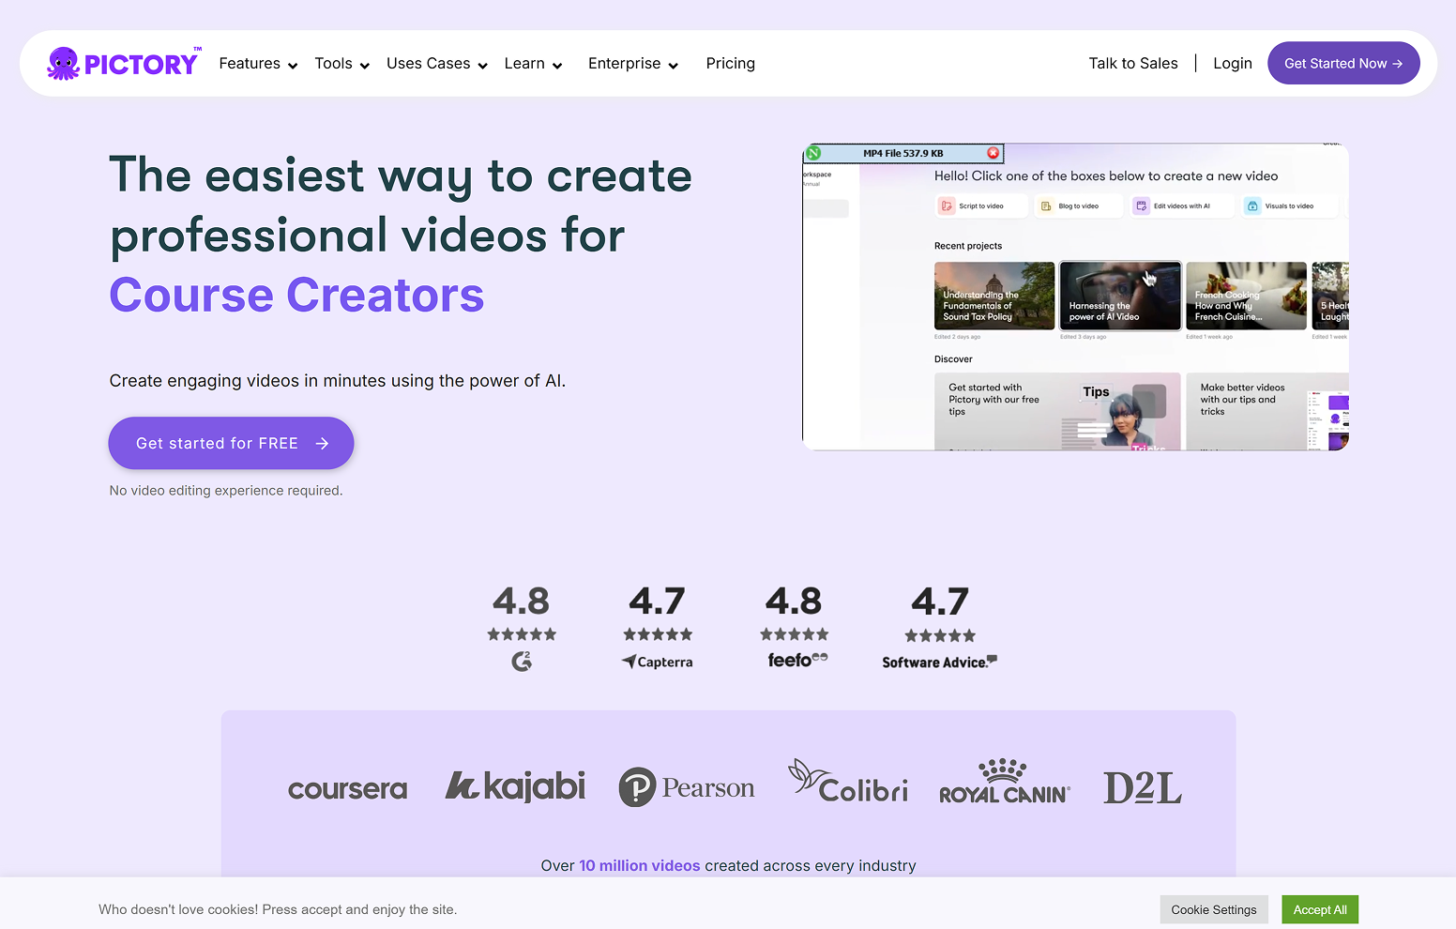Click the 'Discover' label in preview

click(953, 359)
